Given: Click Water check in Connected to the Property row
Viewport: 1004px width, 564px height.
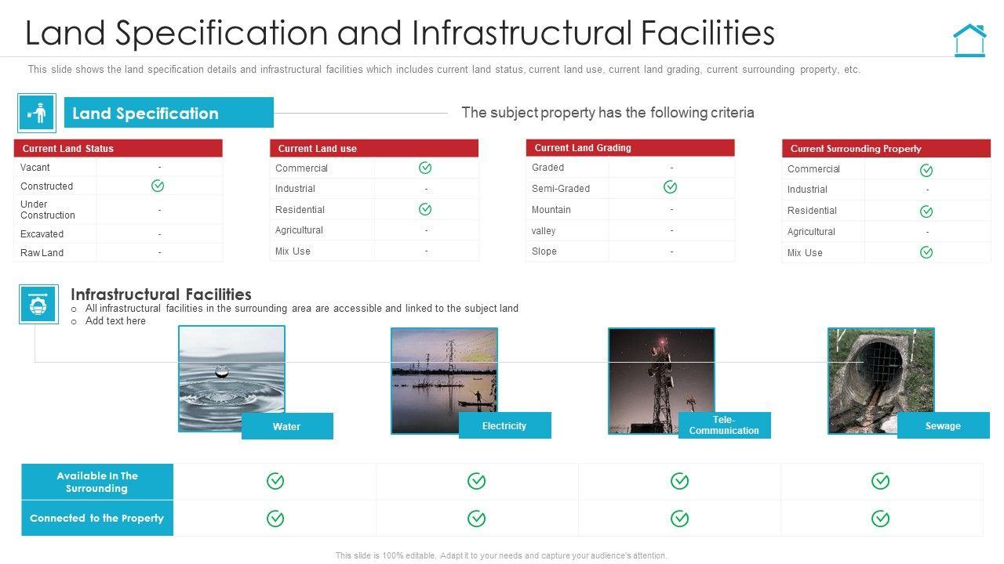Looking at the screenshot, I should click(275, 519).
